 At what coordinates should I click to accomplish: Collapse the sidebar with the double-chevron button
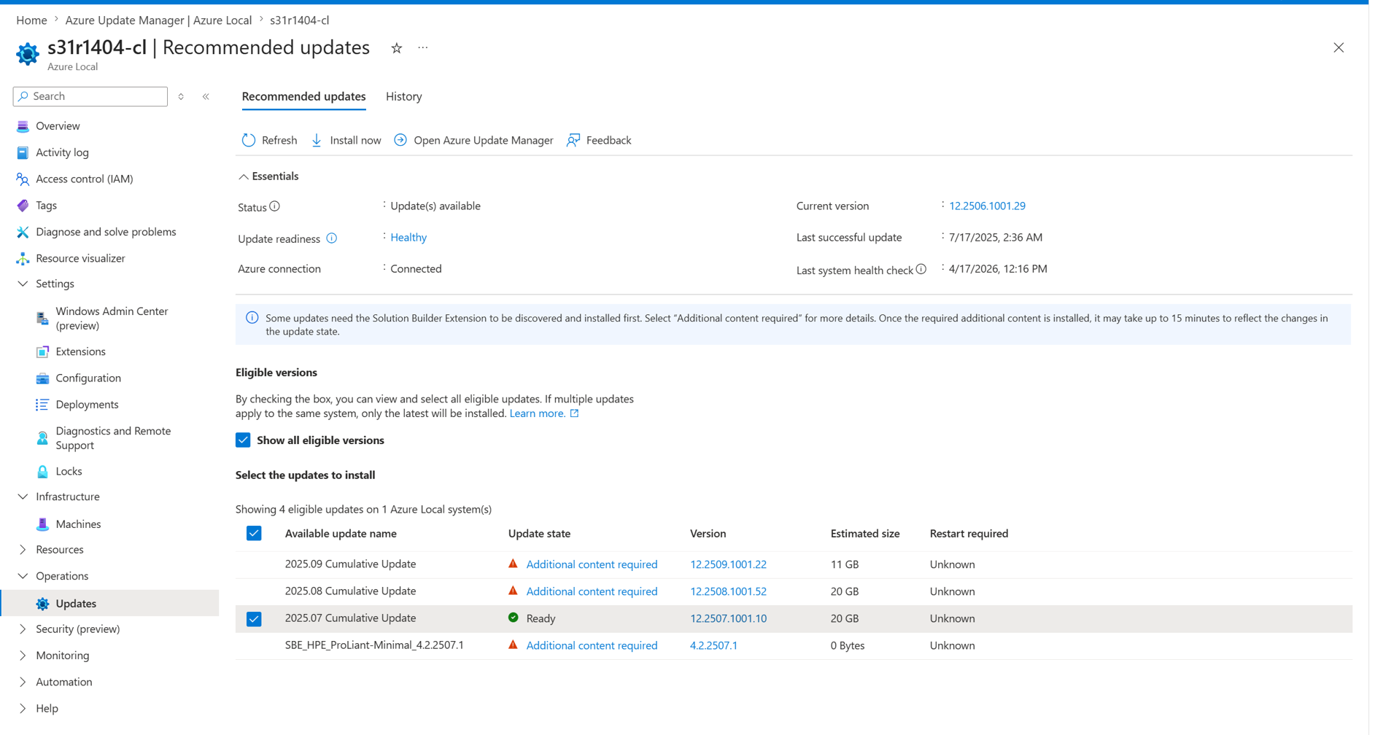(x=206, y=96)
